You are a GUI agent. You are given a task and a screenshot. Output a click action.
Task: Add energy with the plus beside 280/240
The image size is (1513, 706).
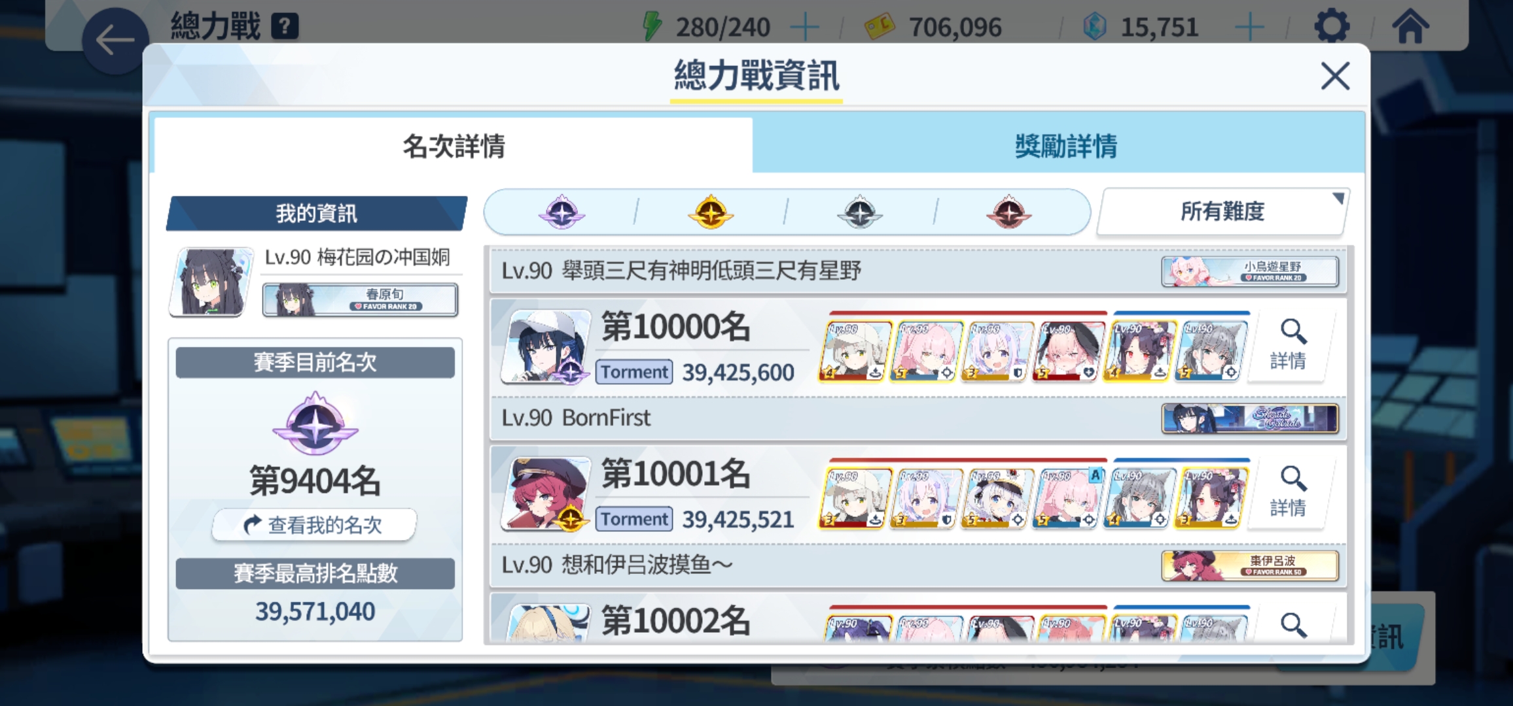coord(804,27)
